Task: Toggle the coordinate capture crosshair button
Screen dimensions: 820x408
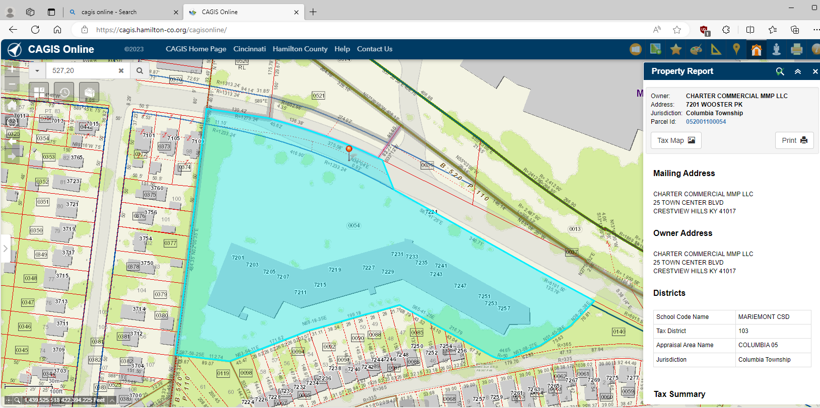Action: pyautogui.click(x=9, y=400)
